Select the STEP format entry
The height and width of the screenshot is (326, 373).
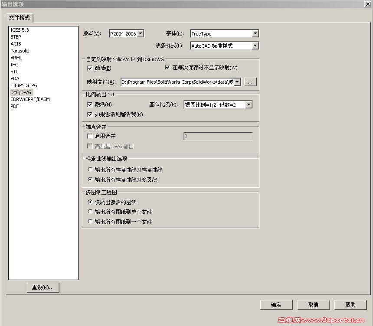coord(16,37)
